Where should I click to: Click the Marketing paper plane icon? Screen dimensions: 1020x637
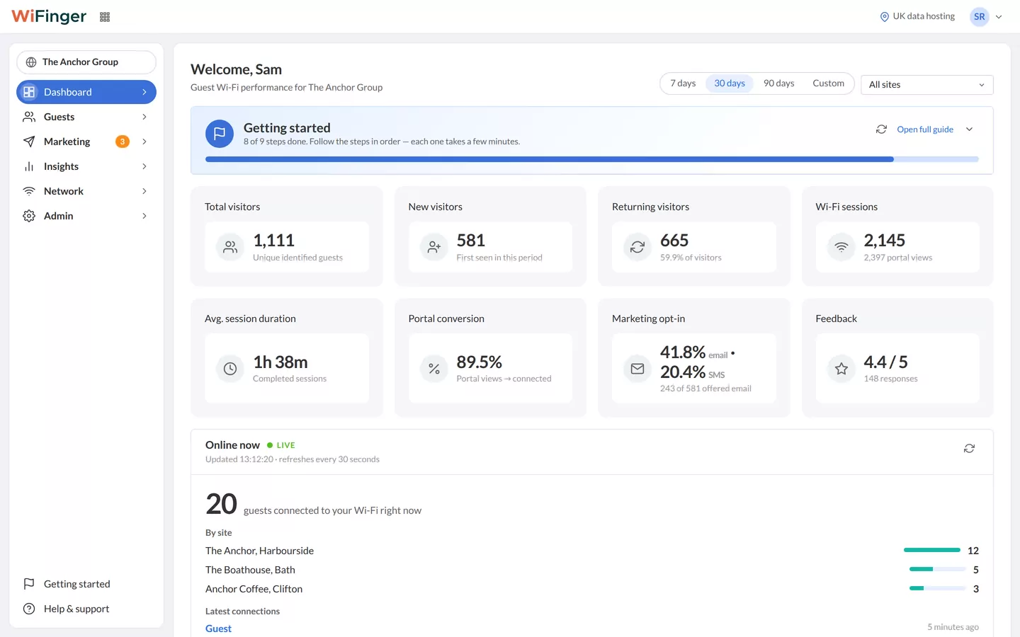(29, 142)
